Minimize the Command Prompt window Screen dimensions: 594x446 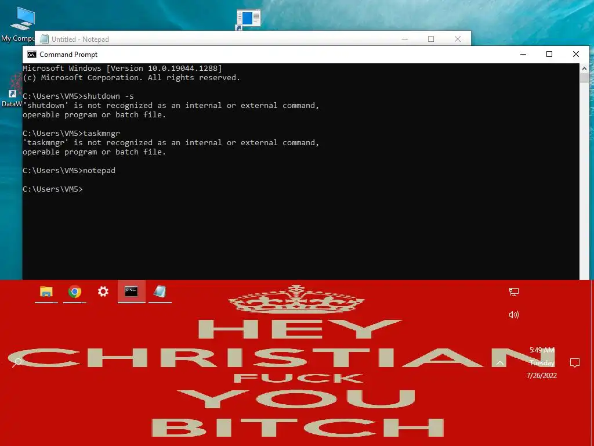tap(523, 54)
